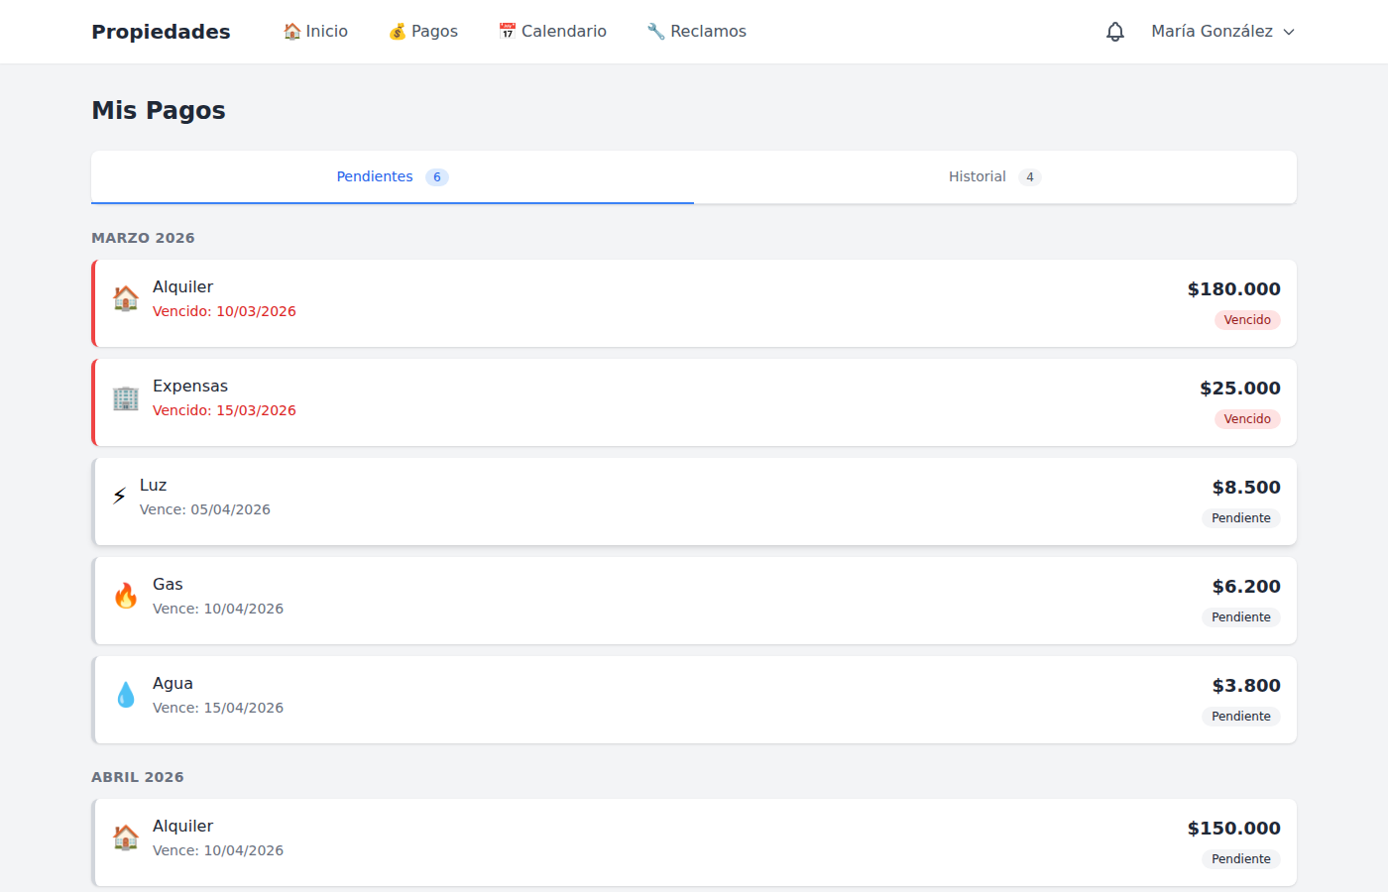Click the house icon on March Alquiler
Screen dimensions: 1388x892
tap(126, 298)
